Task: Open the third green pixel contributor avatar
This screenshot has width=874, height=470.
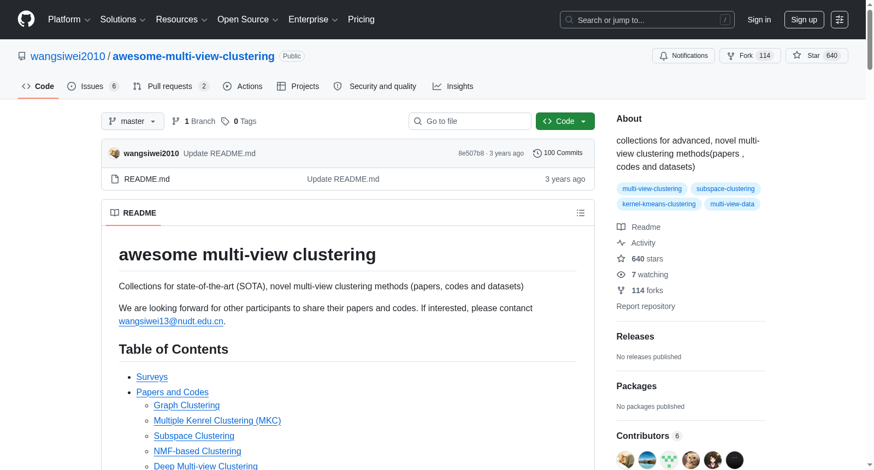Action: tap(669, 460)
